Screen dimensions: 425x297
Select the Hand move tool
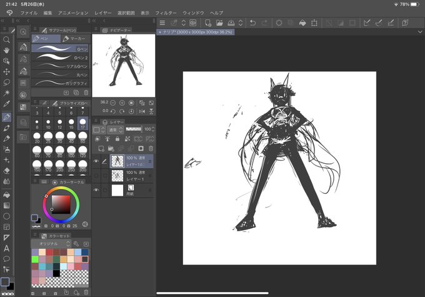[x=6, y=51]
